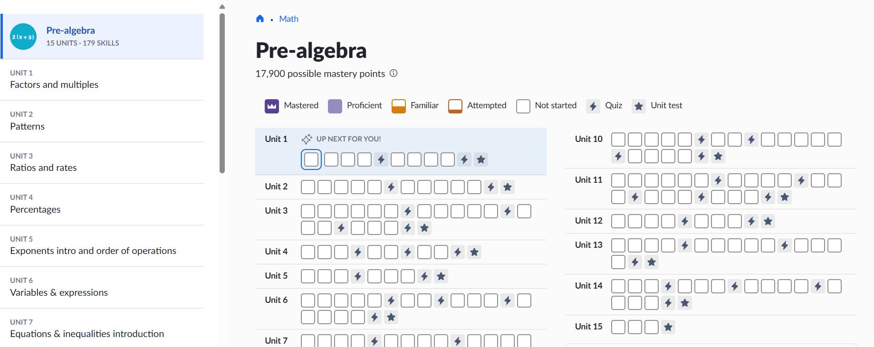This screenshot has height=347, width=874.
Task: Go to the Math breadcrumb link
Action: pos(289,19)
